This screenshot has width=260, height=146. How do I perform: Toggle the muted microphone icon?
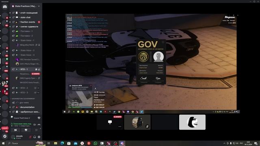[30, 137]
